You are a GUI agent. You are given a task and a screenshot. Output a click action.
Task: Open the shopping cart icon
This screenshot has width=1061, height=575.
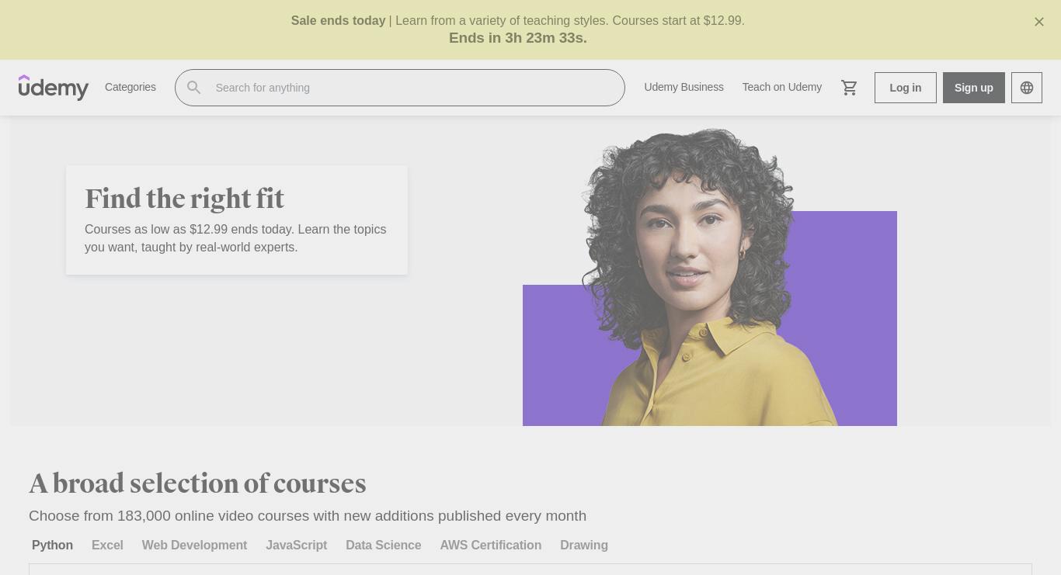(x=849, y=88)
